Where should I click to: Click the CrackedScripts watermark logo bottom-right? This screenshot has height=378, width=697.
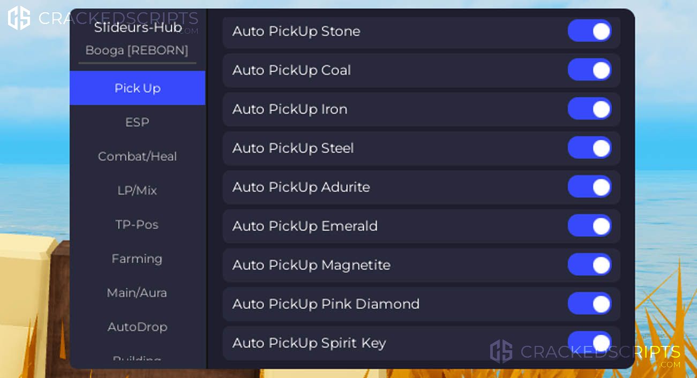(x=501, y=352)
